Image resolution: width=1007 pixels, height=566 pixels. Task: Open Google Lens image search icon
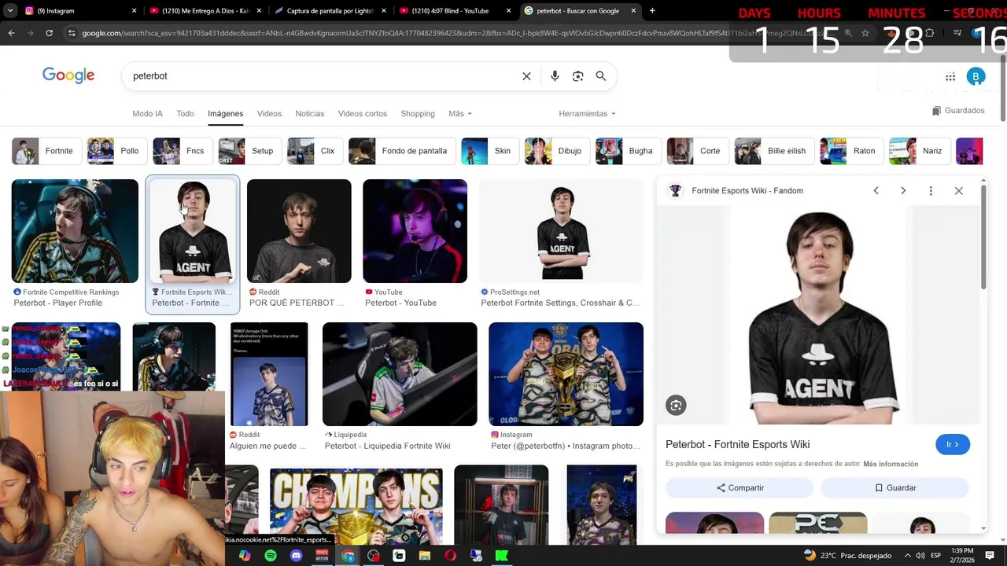(577, 76)
